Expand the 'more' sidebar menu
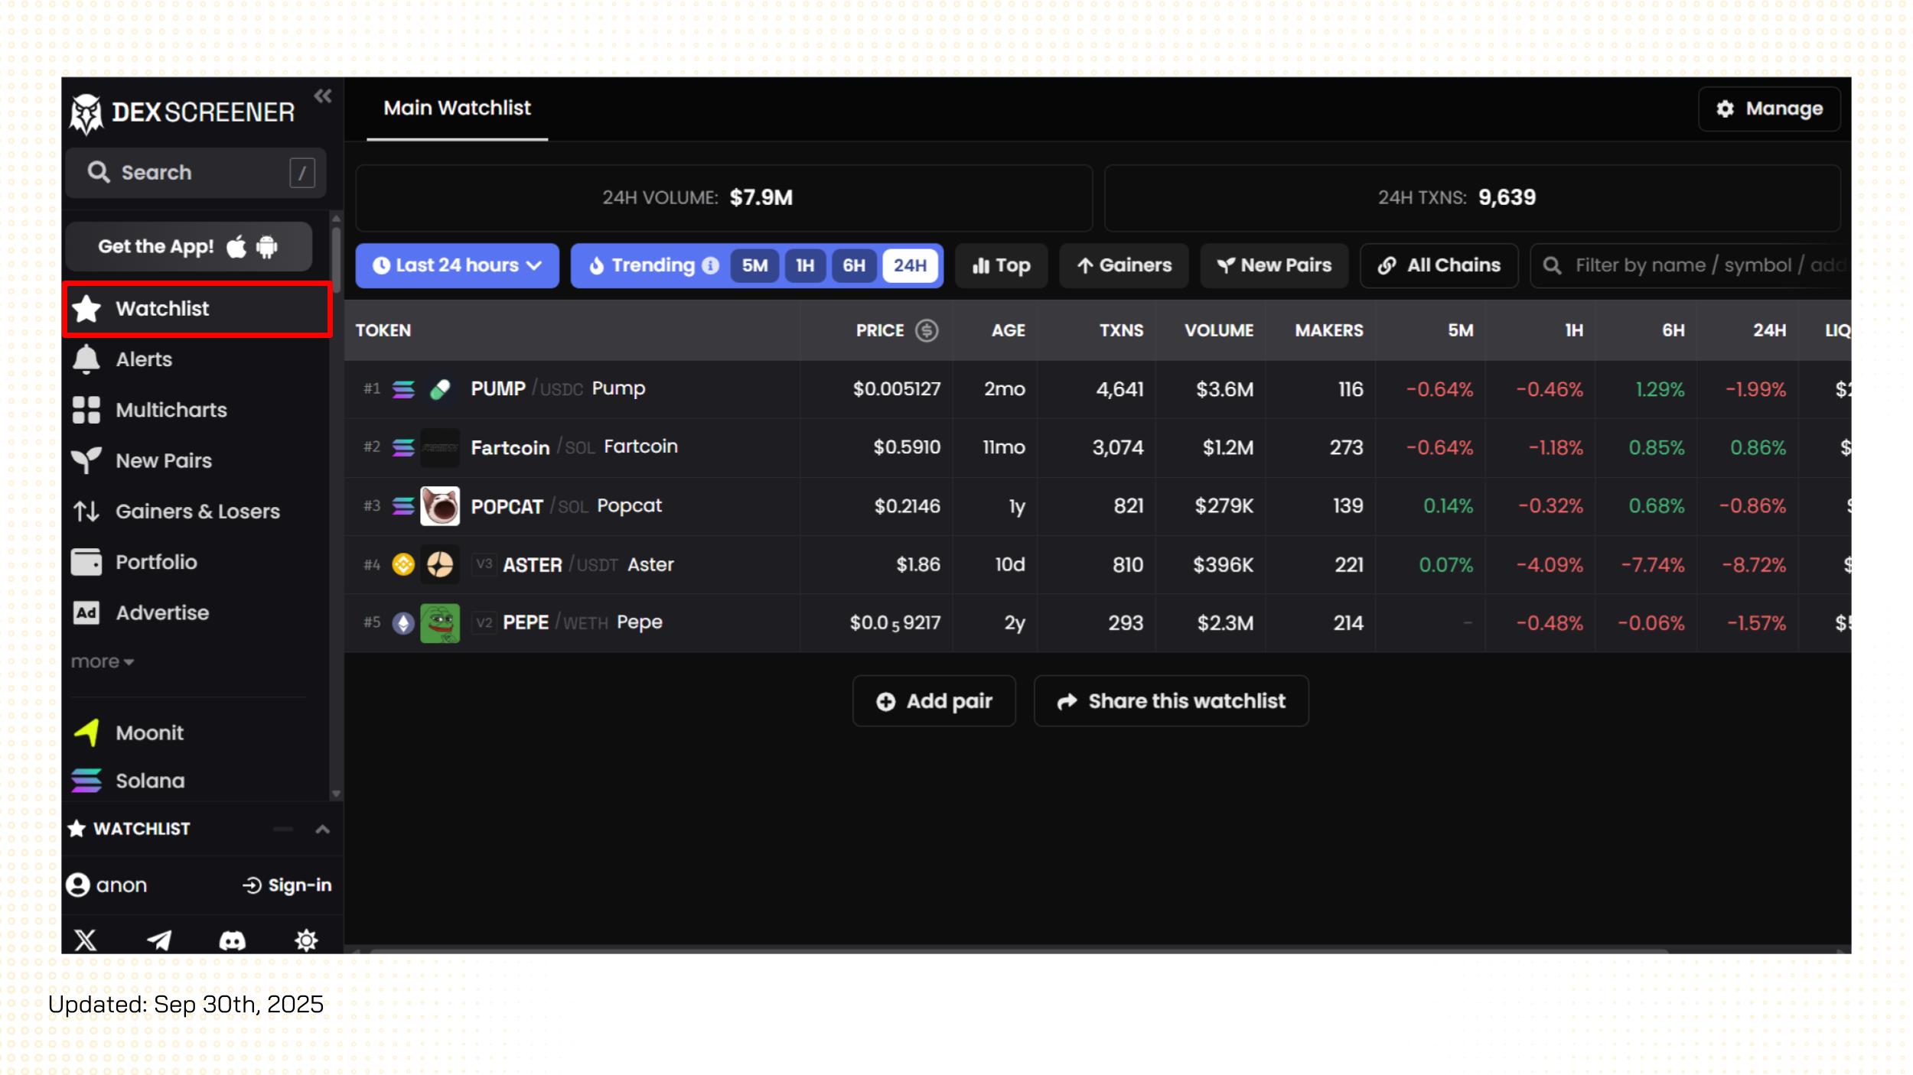1913x1075 pixels. (x=102, y=661)
